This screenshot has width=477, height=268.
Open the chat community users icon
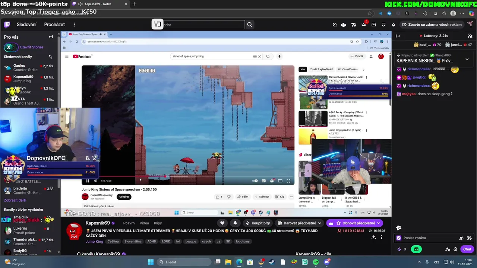click(x=470, y=36)
